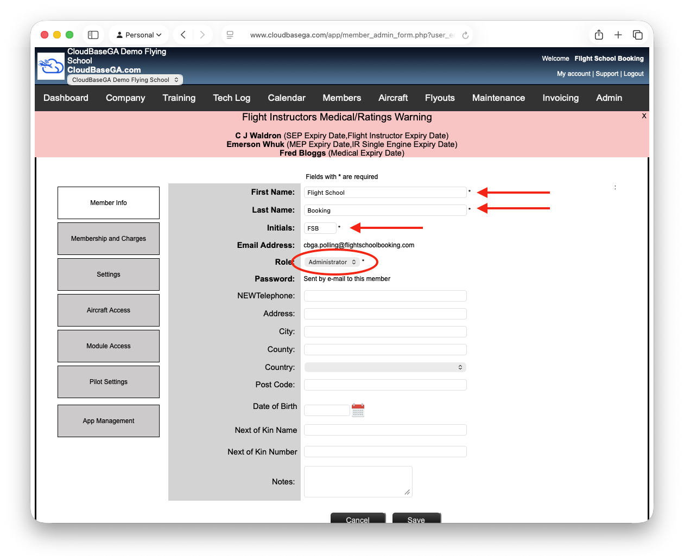684x556 pixels.
Task: Click the CloudBaseGA cloud logo
Action: pyautogui.click(x=51, y=66)
